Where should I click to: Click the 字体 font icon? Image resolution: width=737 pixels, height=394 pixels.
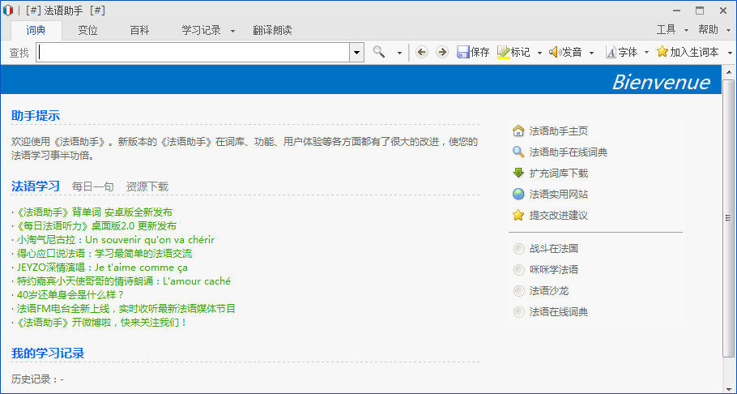click(611, 52)
